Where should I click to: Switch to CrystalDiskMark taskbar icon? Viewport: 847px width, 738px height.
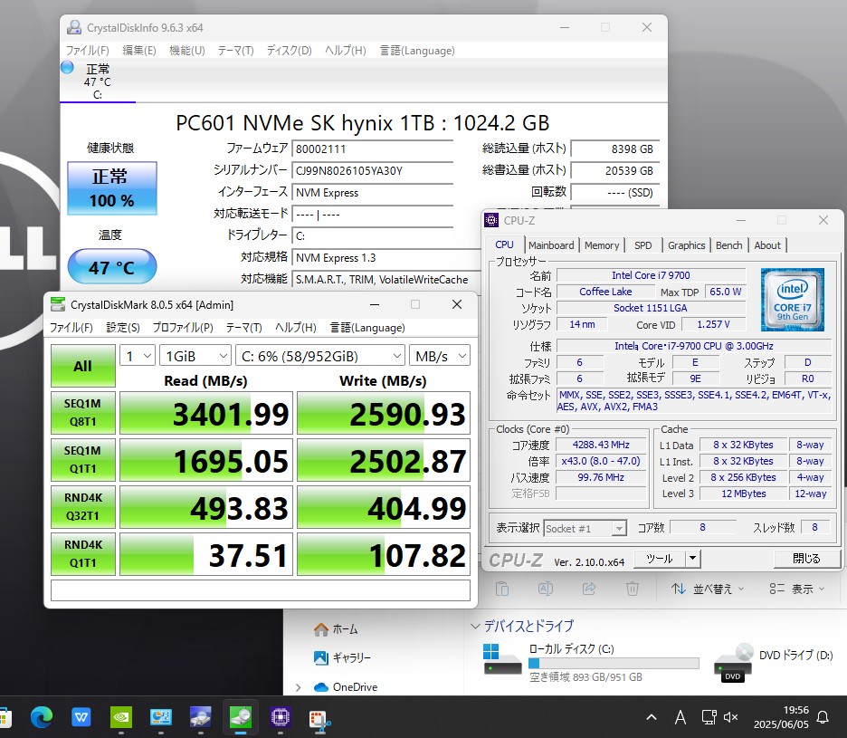[x=241, y=717]
